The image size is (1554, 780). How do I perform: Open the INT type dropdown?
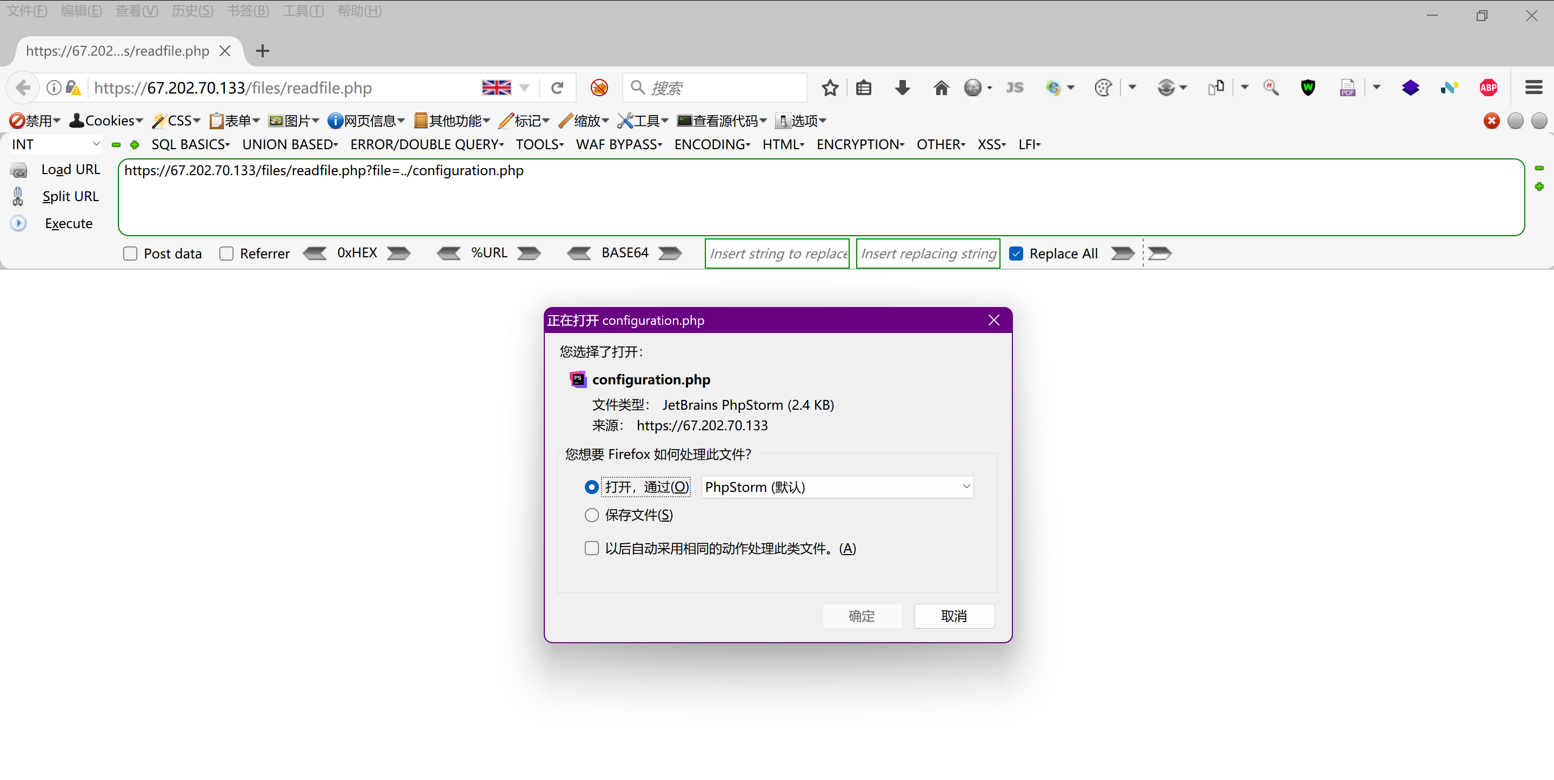56,144
